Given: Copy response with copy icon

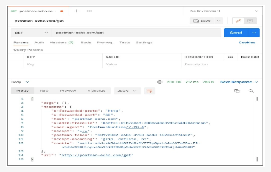Looking at the screenshot, I should coord(237,91).
